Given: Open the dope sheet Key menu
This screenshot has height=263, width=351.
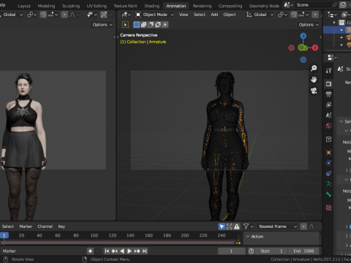Looking at the screenshot, I should click(61, 226).
